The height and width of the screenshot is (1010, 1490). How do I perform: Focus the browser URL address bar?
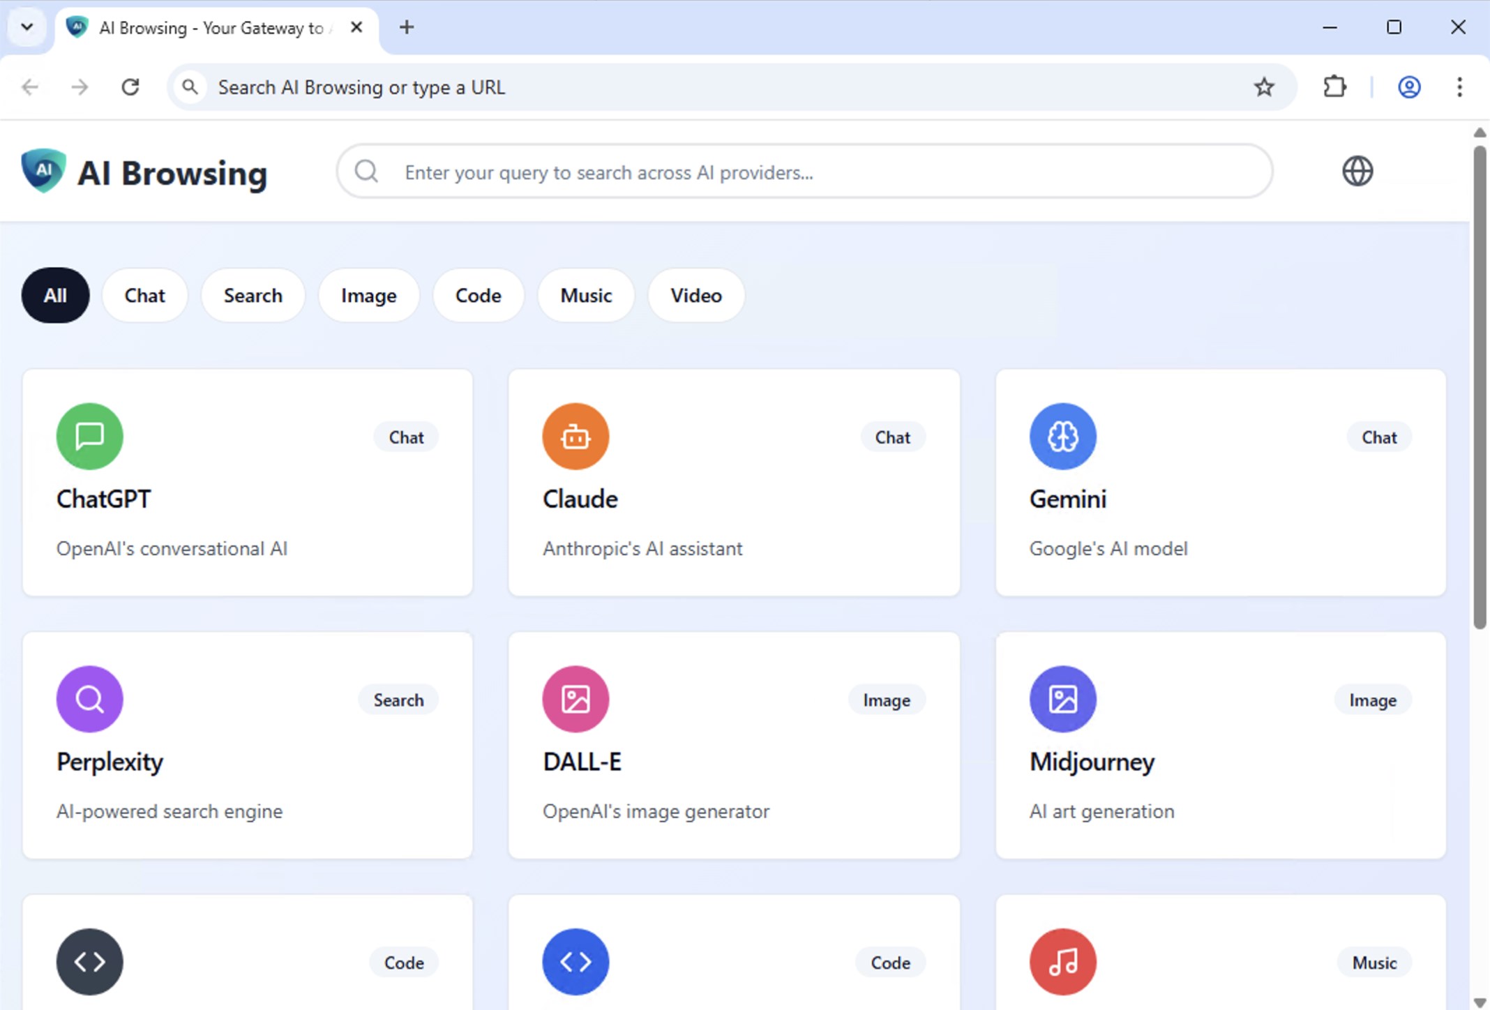click(x=732, y=87)
